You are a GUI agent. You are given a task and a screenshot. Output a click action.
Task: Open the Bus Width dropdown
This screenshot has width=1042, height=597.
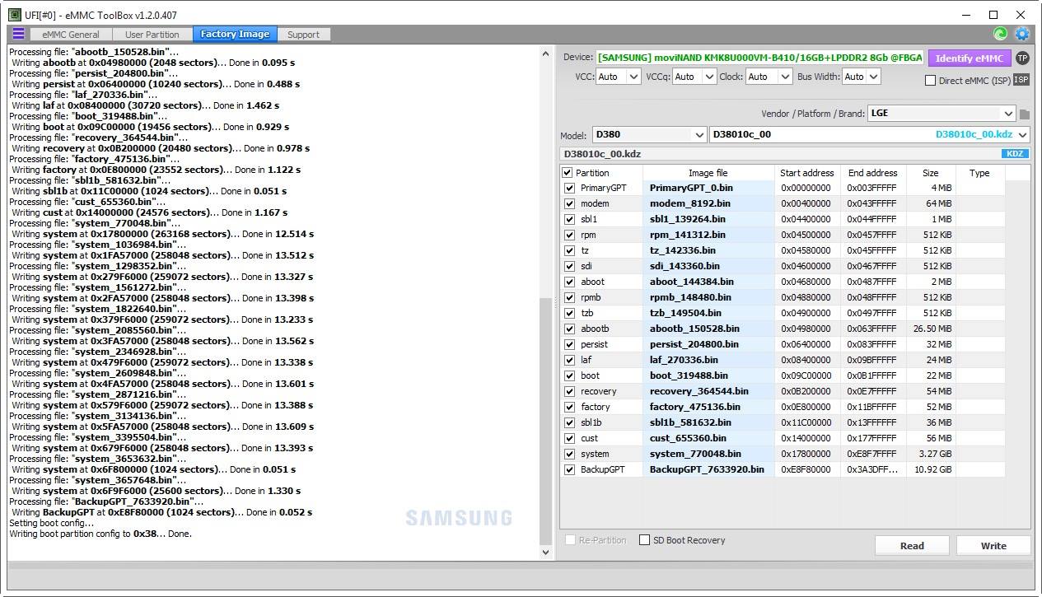coord(862,77)
